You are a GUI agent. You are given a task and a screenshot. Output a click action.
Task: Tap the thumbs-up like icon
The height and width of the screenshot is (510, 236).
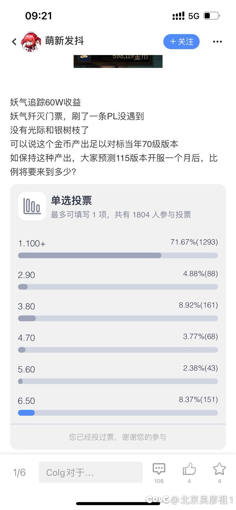coord(189,469)
